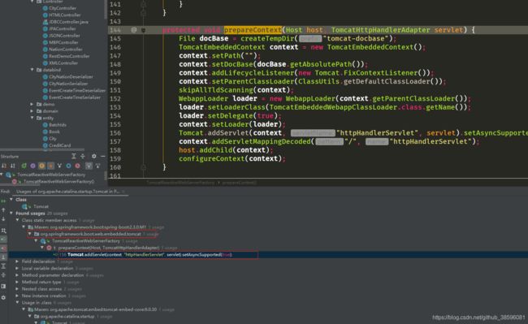This screenshot has width=528, height=324.
Task: Click gutter marker icon on line 144
Action: (134, 30)
